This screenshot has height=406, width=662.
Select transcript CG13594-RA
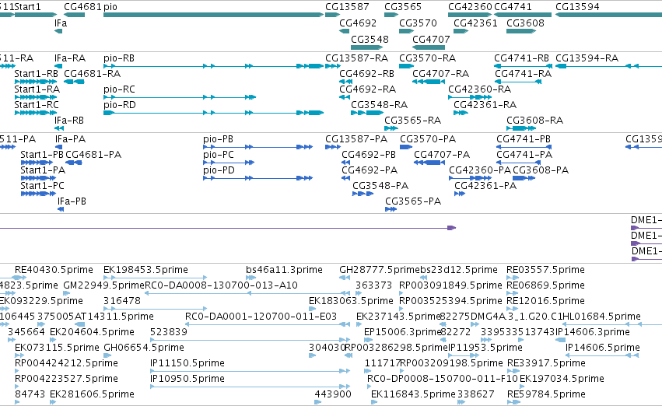click(x=609, y=66)
